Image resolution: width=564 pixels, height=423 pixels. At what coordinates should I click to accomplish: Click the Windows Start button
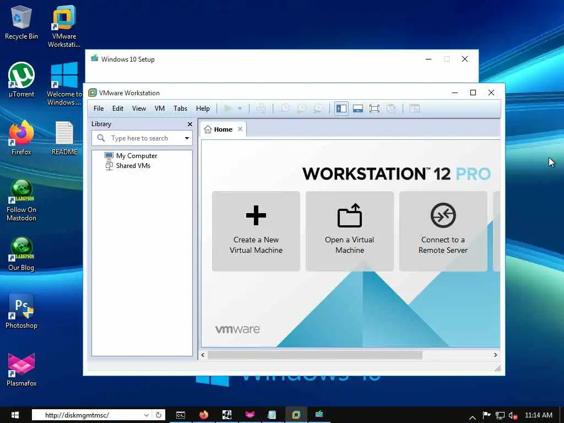15,415
